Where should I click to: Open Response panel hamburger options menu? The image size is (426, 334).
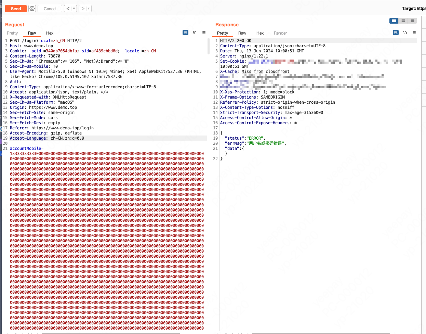(x=414, y=33)
